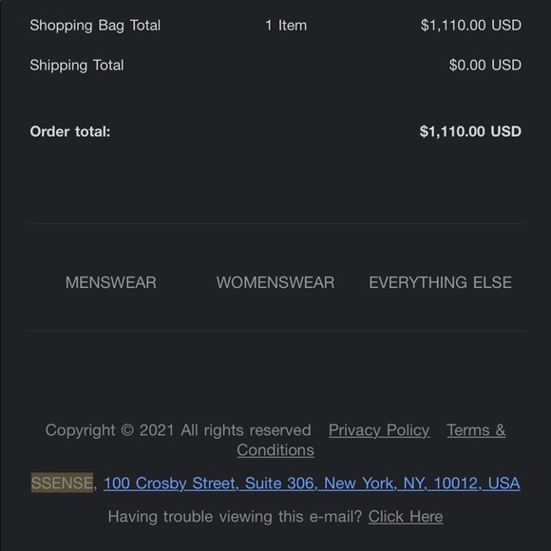The height and width of the screenshot is (551, 551).
Task: Open the 100 Crosby Street address link
Action: [312, 484]
